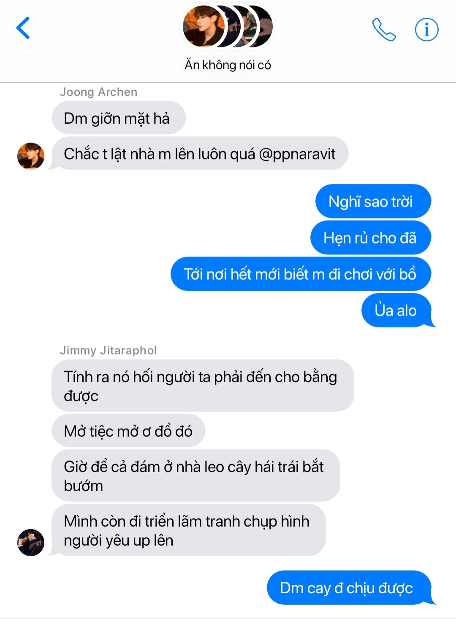Open conversation info with the circled i icon
This screenshot has width=456, height=619.
click(426, 30)
